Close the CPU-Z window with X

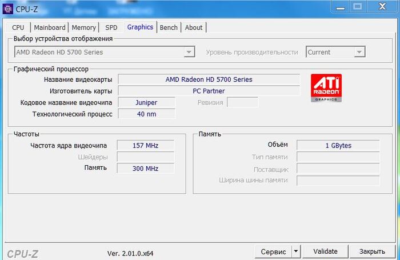[382, 6]
